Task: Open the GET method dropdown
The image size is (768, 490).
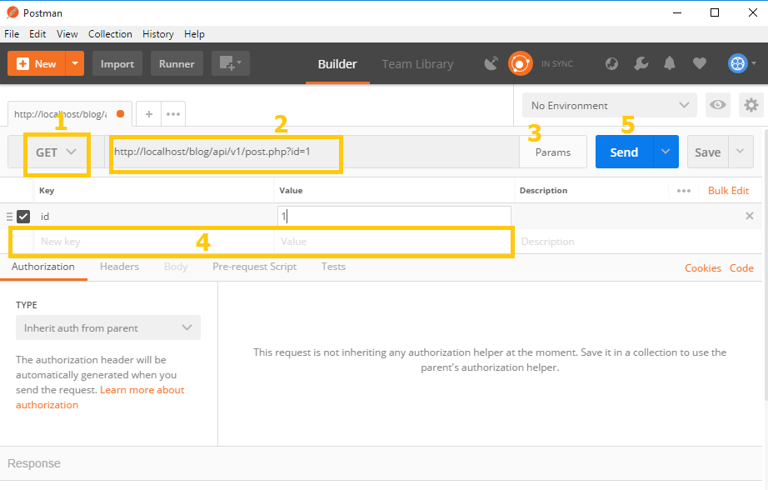Action: [57, 152]
